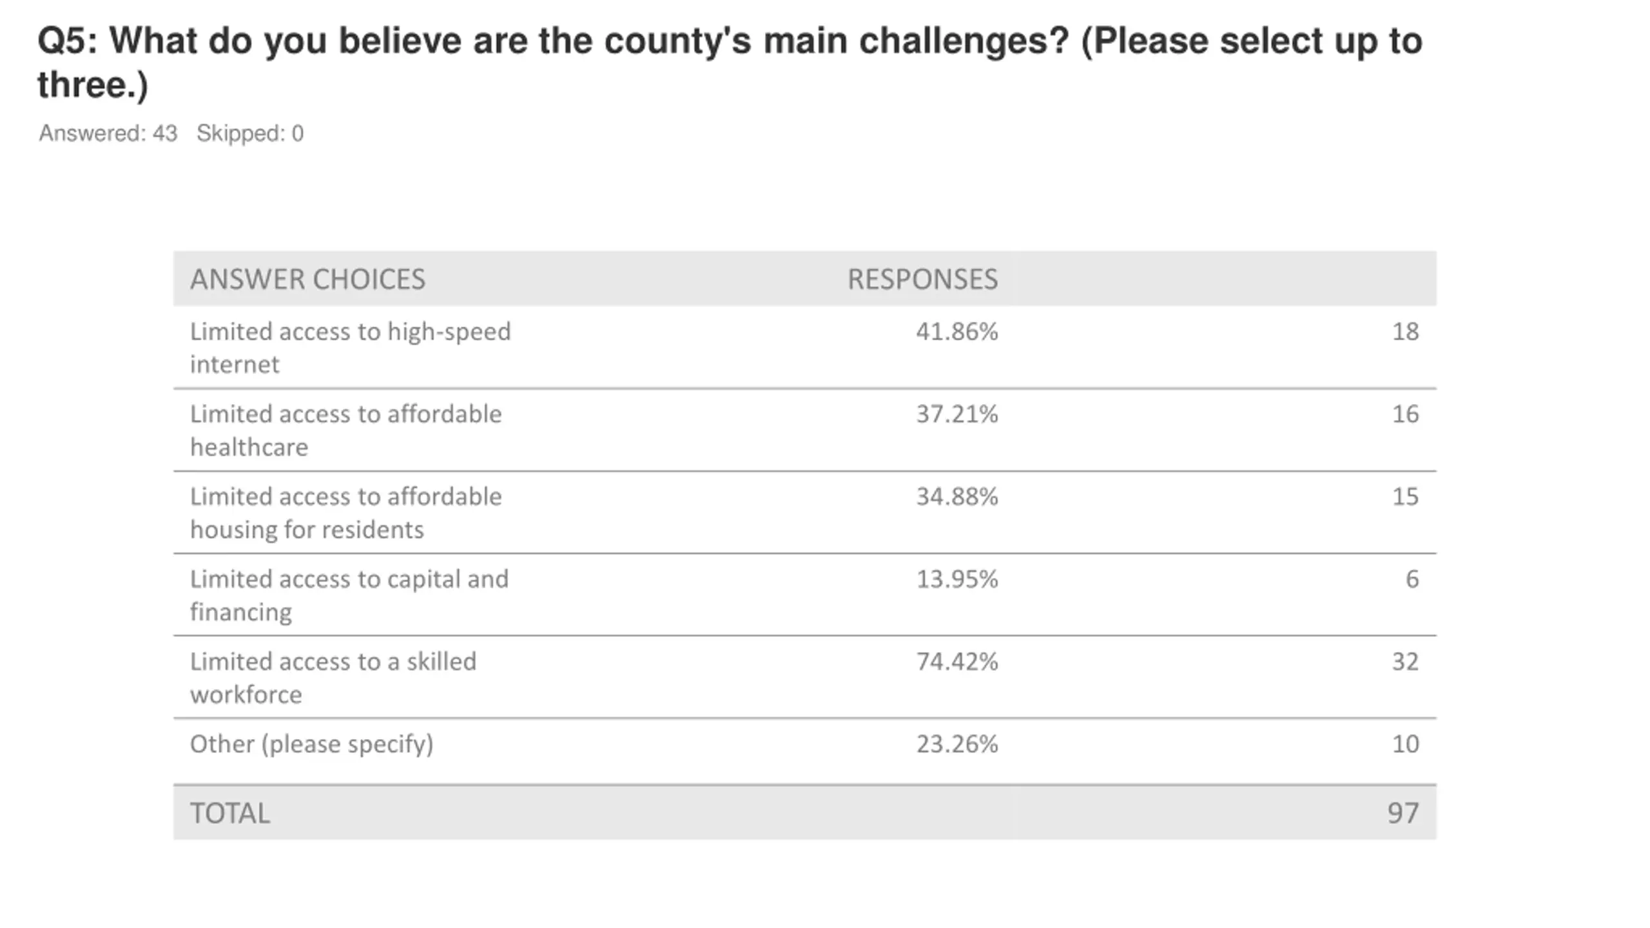Select 'Limited access to affordable healthcare' row
Viewport: 1650px width, 928px height.
(804, 430)
